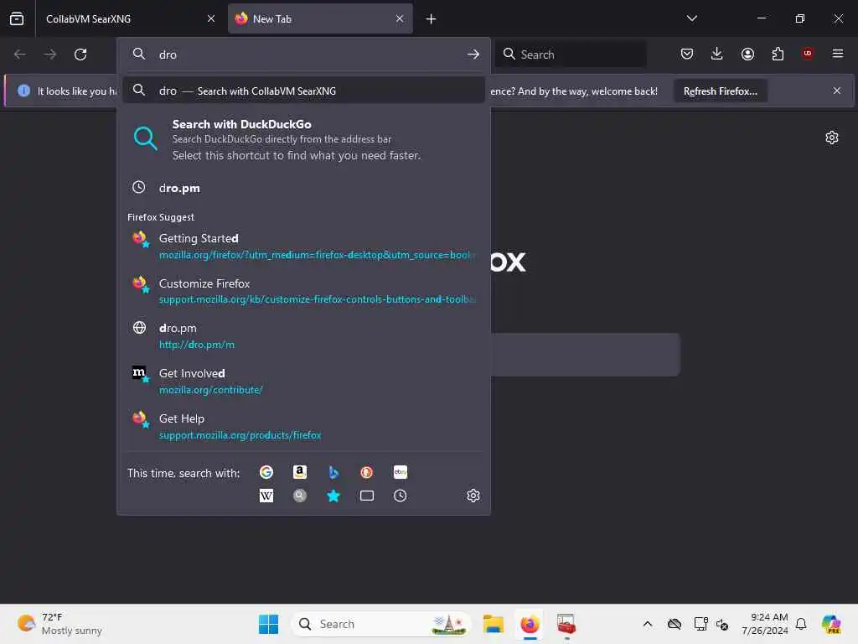Open the Extensions menu

pyautogui.click(x=778, y=54)
